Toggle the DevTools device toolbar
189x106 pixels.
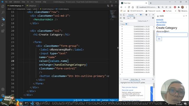(x=124, y=15)
